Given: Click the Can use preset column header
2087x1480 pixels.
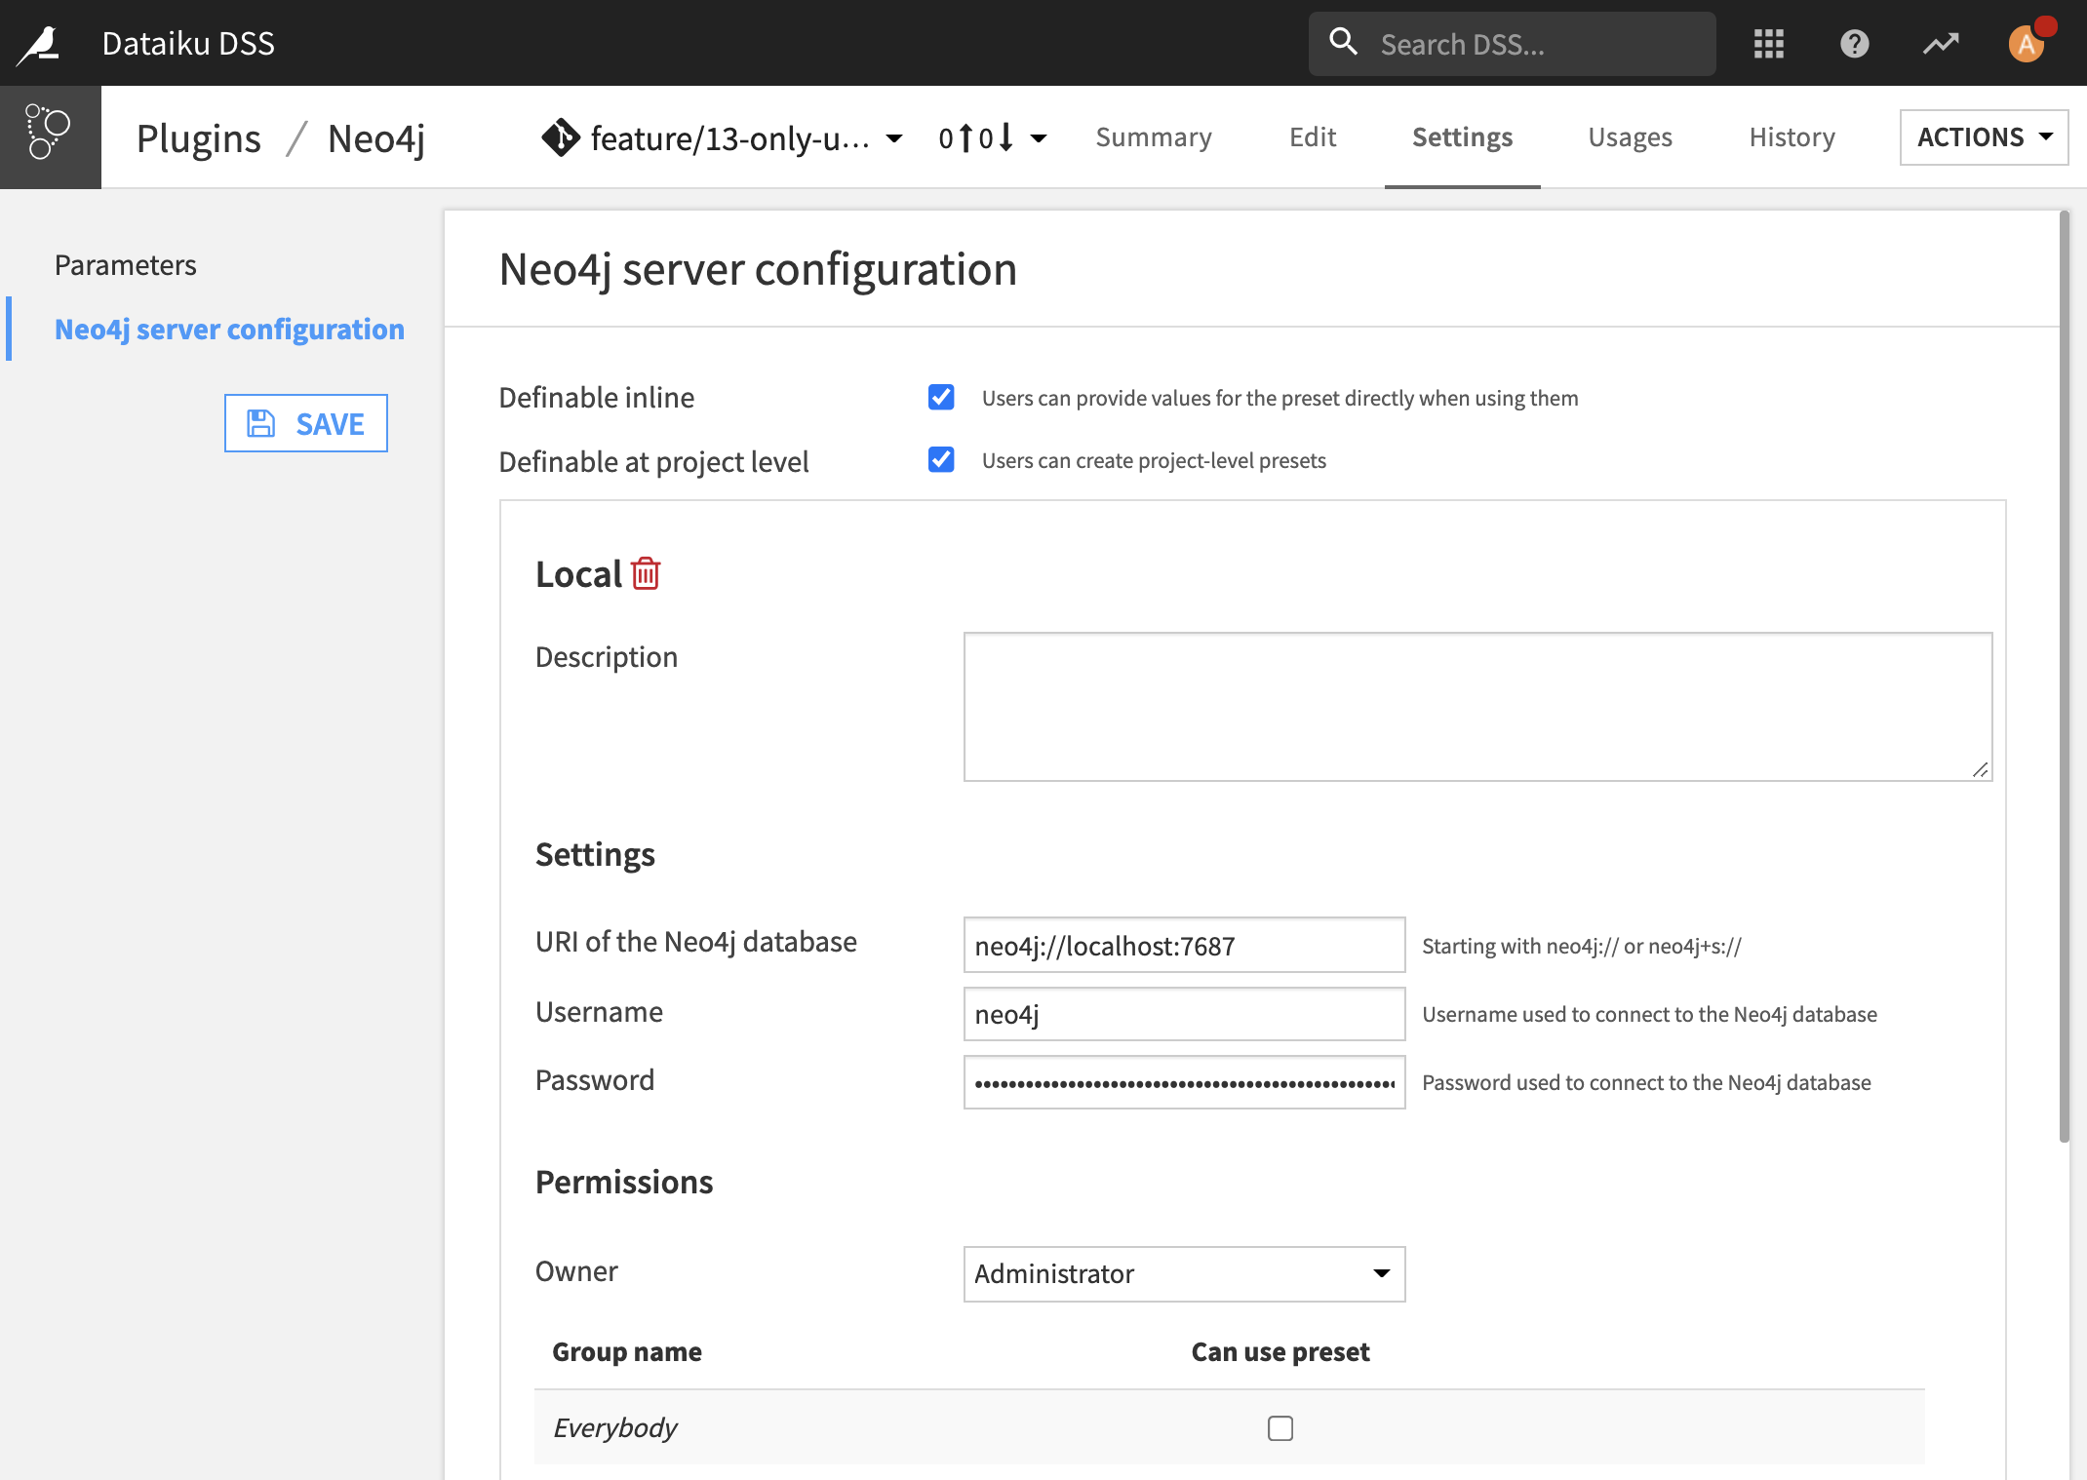Looking at the screenshot, I should pyautogui.click(x=1280, y=1352).
